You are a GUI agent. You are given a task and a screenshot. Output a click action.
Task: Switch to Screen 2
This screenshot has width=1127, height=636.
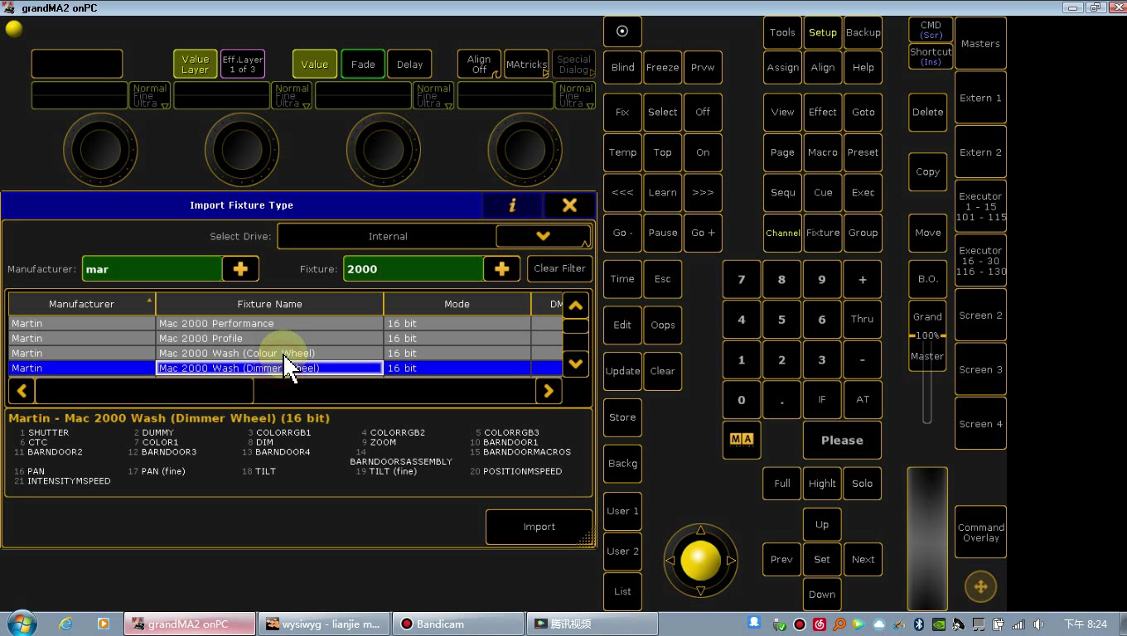(980, 316)
